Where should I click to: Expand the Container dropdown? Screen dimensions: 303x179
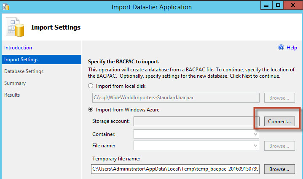256,134
